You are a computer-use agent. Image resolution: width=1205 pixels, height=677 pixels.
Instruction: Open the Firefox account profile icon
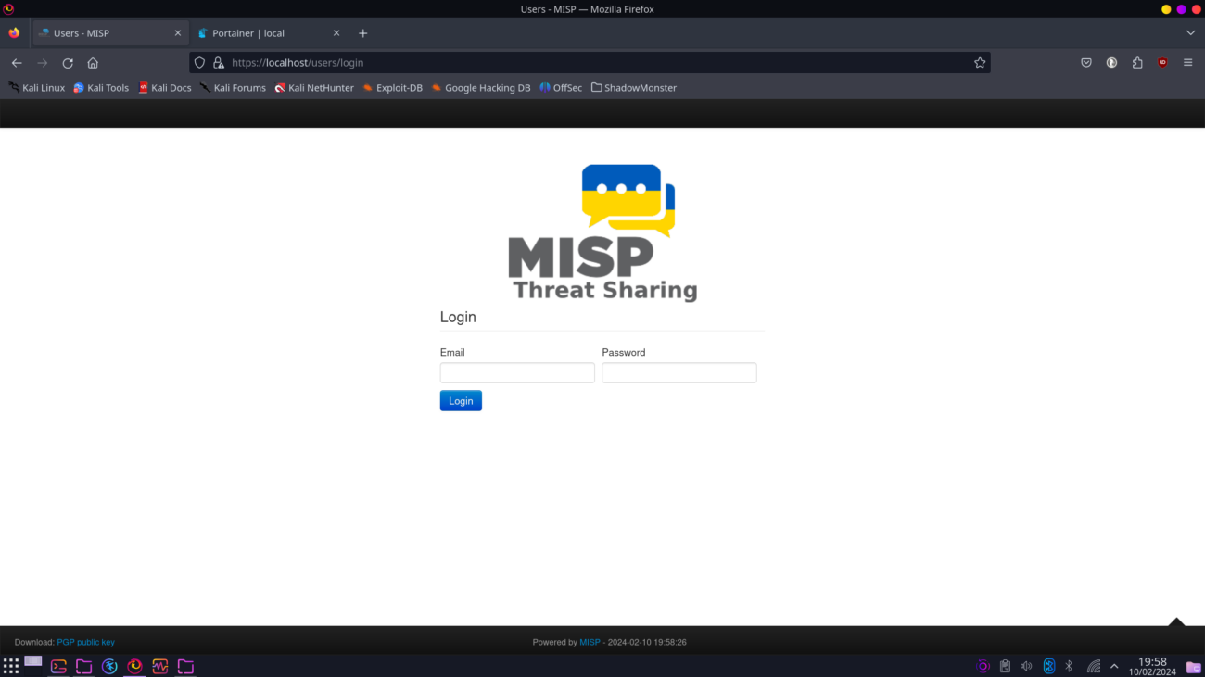tap(1110, 62)
